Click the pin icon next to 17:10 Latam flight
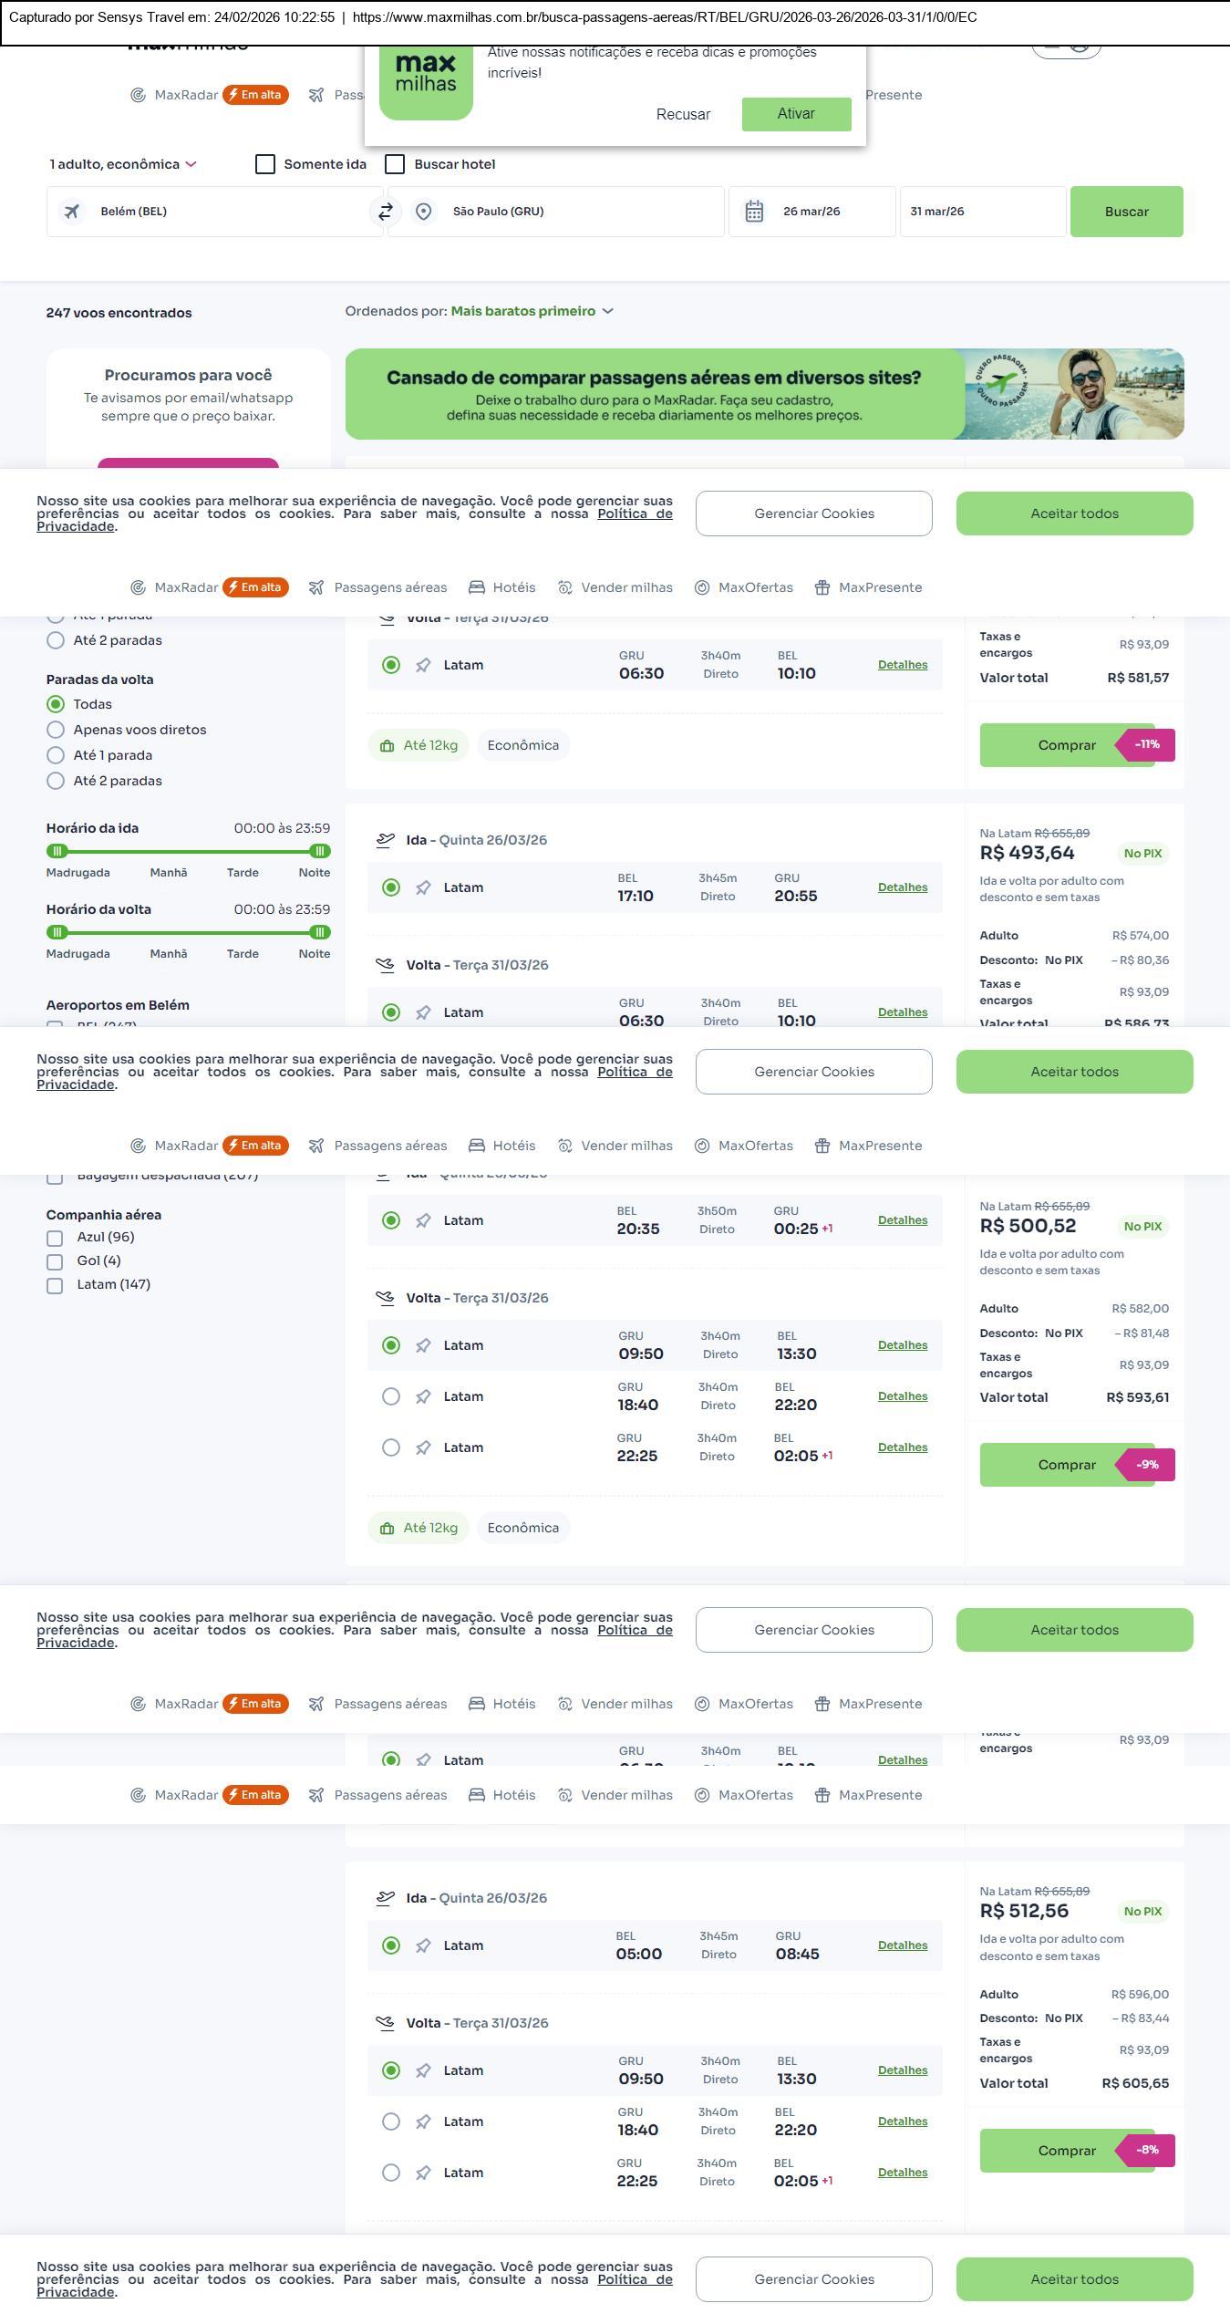This screenshot has width=1230, height=2324. pos(423,887)
